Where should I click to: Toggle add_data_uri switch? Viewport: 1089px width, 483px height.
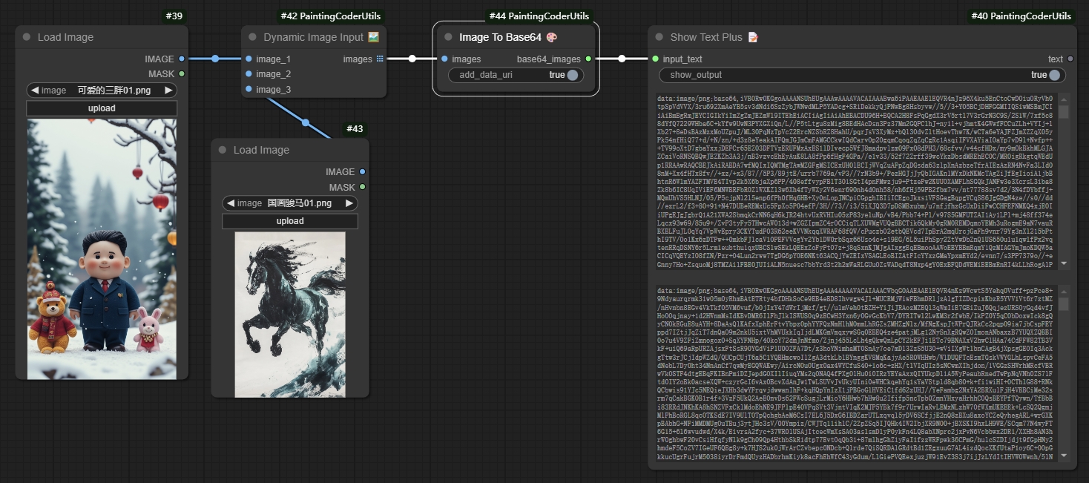click(572, 75)
